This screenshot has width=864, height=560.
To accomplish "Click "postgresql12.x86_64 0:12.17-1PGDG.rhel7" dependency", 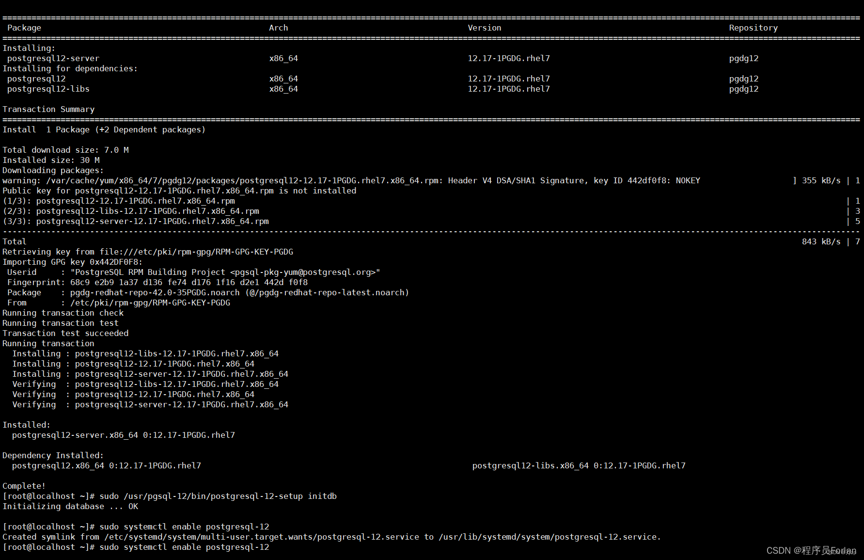I will point(107,465).
